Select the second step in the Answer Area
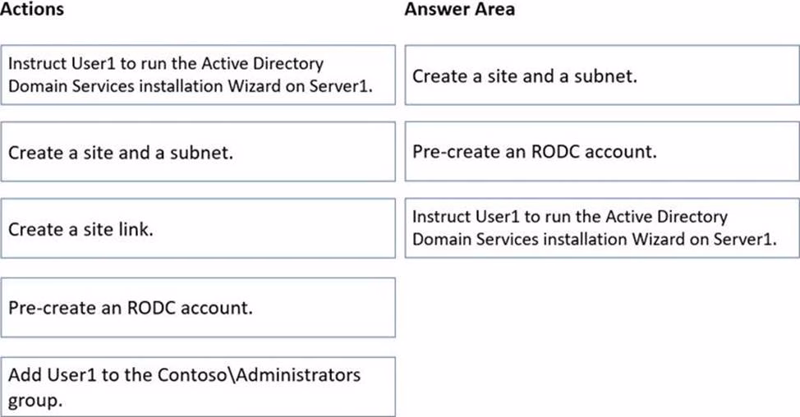This screenshot has width=800, height=417. point(601,152)
